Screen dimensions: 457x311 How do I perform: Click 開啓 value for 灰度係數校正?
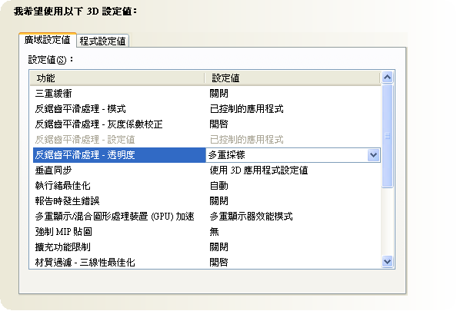[218, 124]
